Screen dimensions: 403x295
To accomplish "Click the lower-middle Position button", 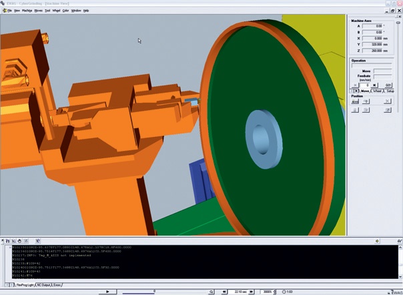I will click(x=366, y=110).
